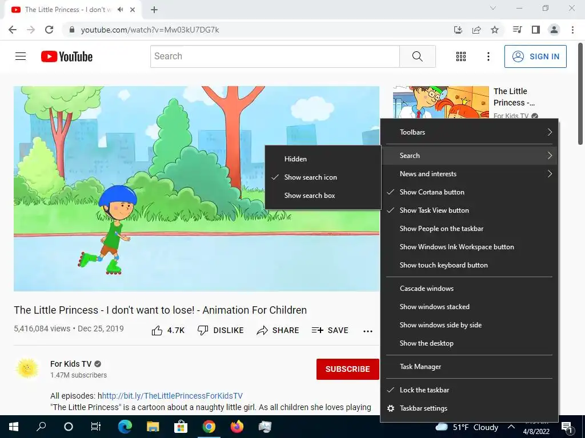The width and height of the screenshot is (585, 438).
Task: Open Taskbar settings
Action: (469, 408)
